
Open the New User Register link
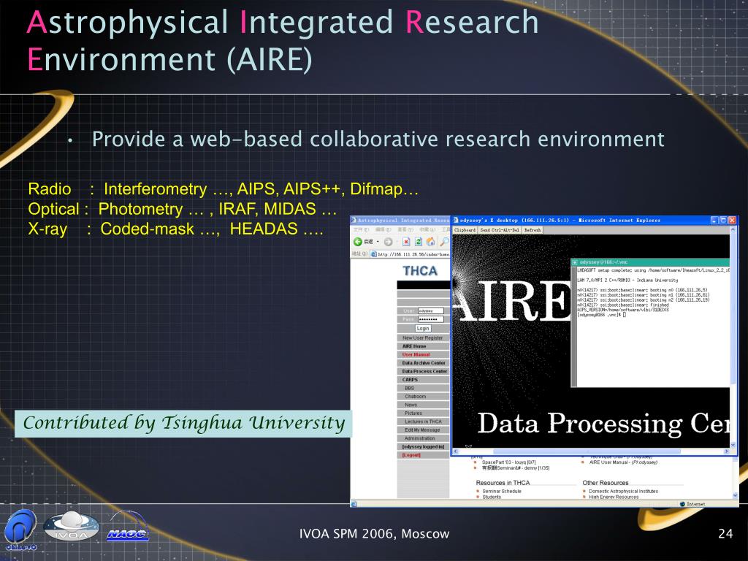(x=423, y=337)
